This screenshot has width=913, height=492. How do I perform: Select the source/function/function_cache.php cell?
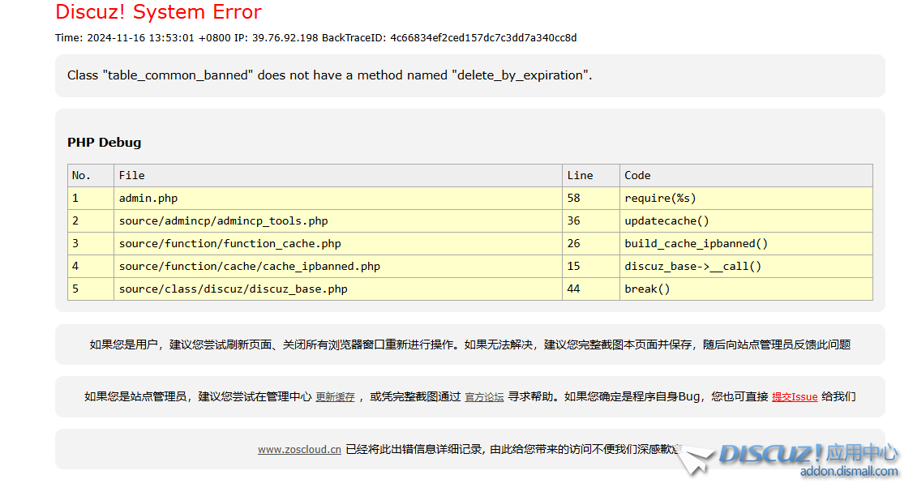pyautogui.click(x=229, y=243)
